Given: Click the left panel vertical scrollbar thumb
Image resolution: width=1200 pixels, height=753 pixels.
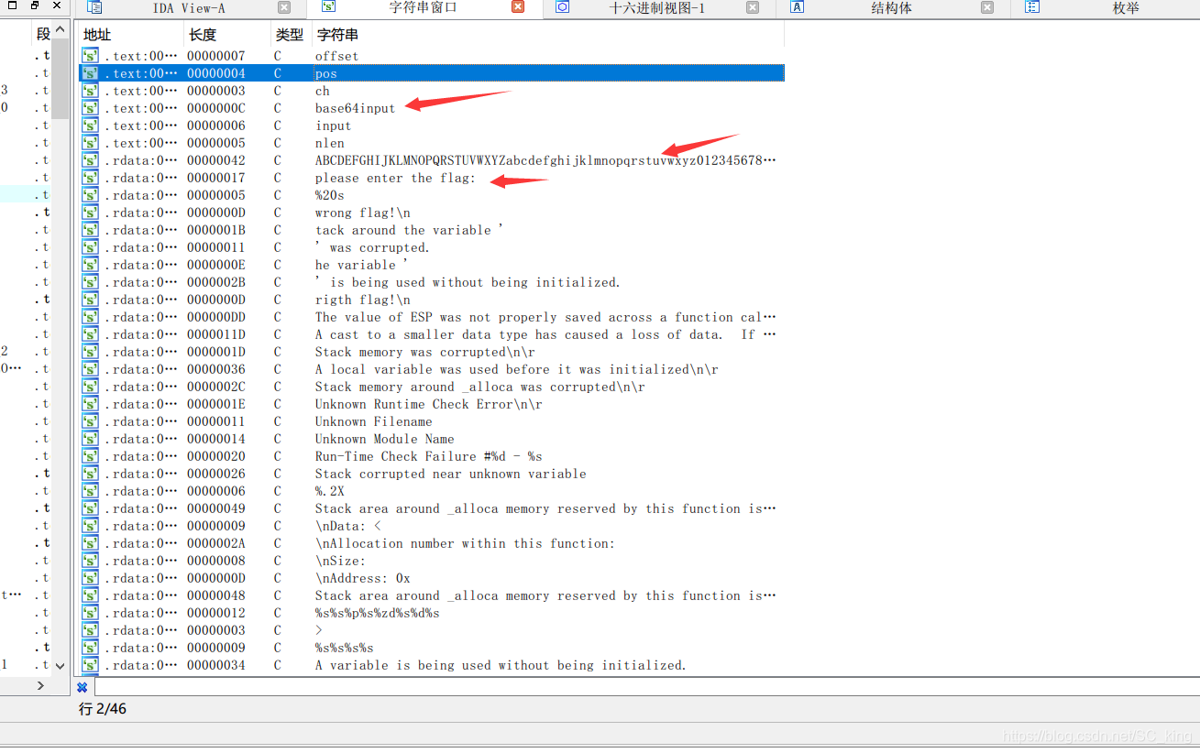Looking at the screenshot, I should (x=61, y=79).
